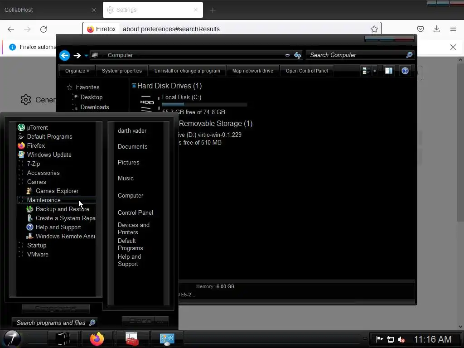Click the Start orb on taskbar
The width and height of the screenshot is (464, 348).
tap(12, 339)
